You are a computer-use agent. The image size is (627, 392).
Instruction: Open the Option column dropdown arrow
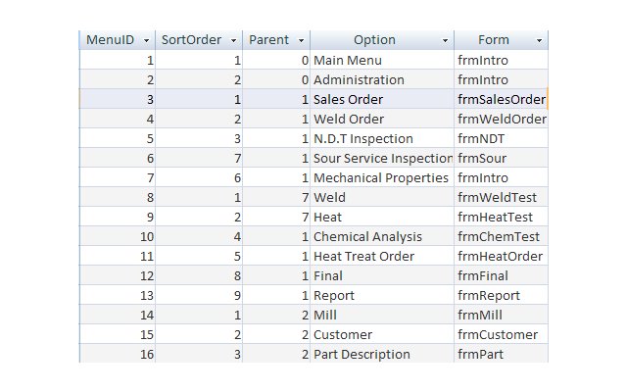(446, 41)
